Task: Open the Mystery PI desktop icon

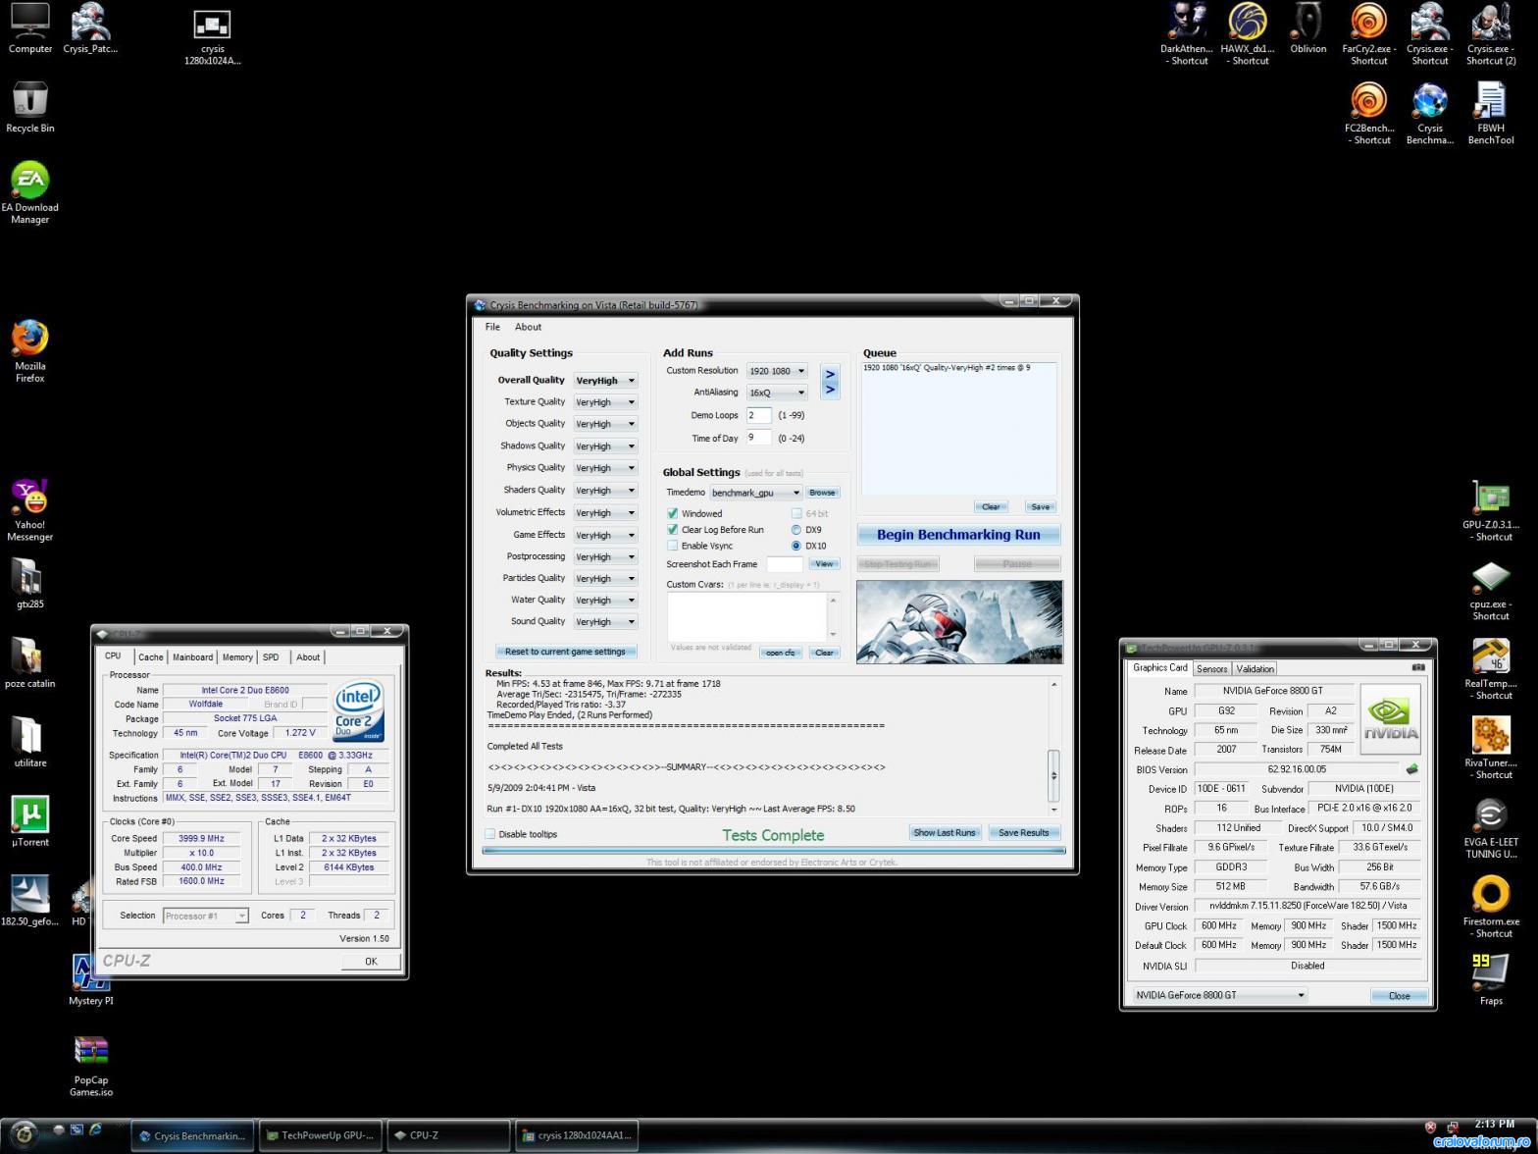Action: [91, 980]
